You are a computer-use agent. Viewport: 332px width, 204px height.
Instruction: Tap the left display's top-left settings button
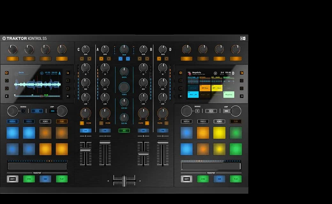pos(7,73)
